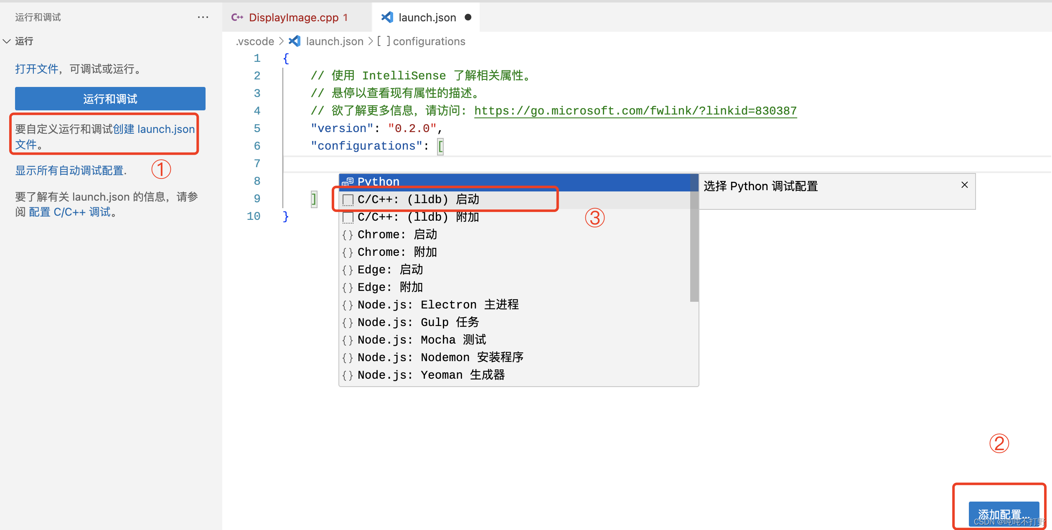Click the 添加配置... button
The width and height of the screenshot is (1052, 530).
(1004, 514)
